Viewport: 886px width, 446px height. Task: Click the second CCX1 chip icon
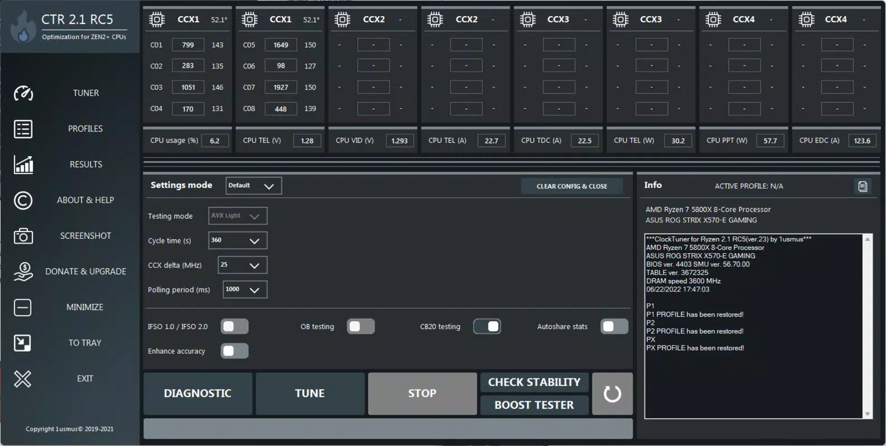[250, 20]
